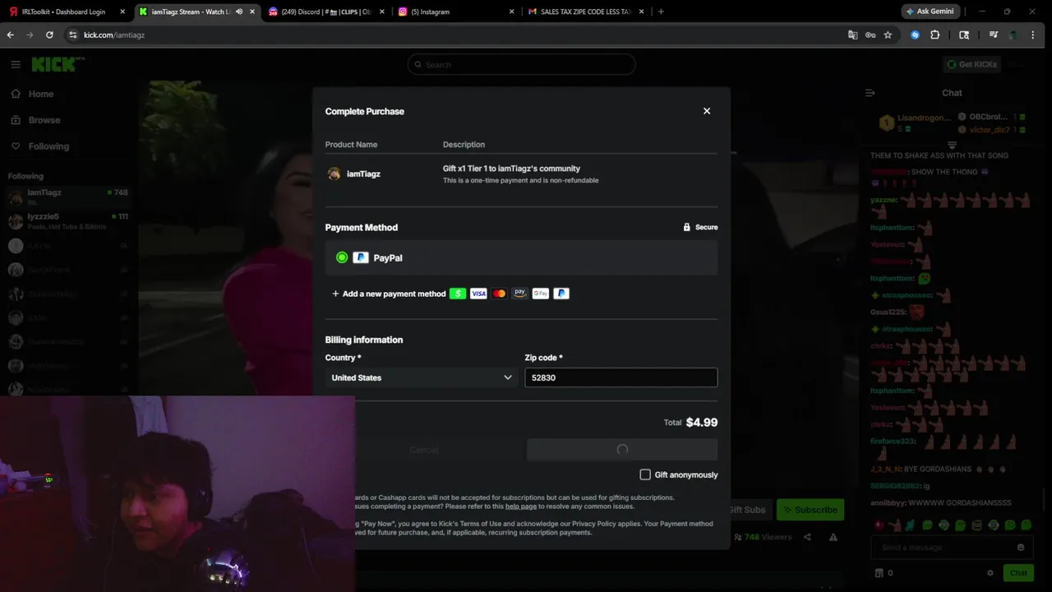Viewport: 1052px width, 592px height.
Task: Share the stream icon below player
Action: tap(807, 537)
